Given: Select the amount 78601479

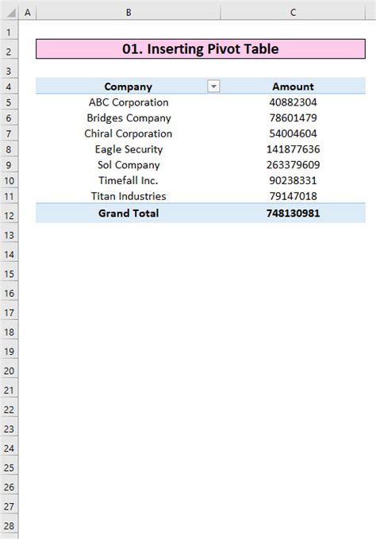Looking at the screenshot, I should point(293,118).
